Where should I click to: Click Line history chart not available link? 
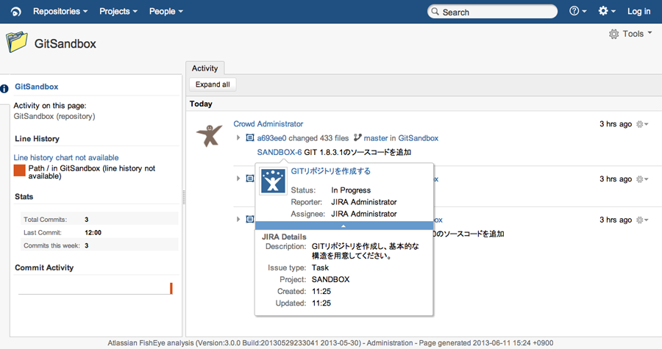tap(66, 157)
